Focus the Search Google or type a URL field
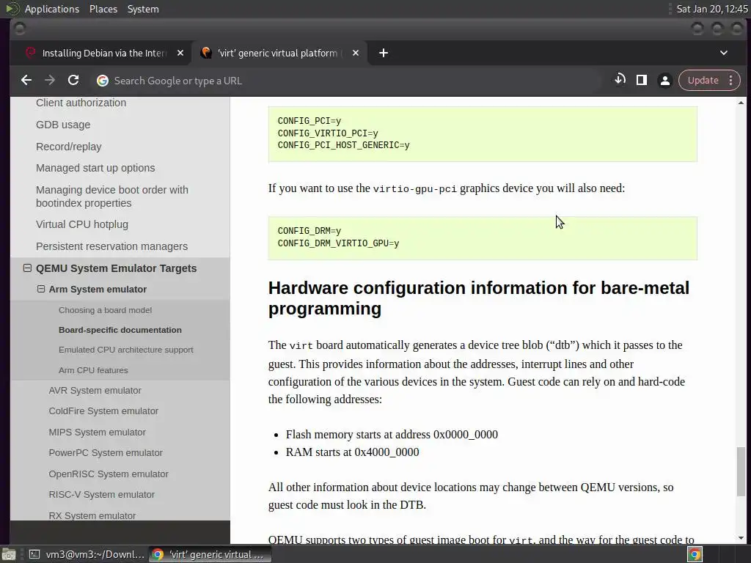751x563 pixels. [345, 81]
